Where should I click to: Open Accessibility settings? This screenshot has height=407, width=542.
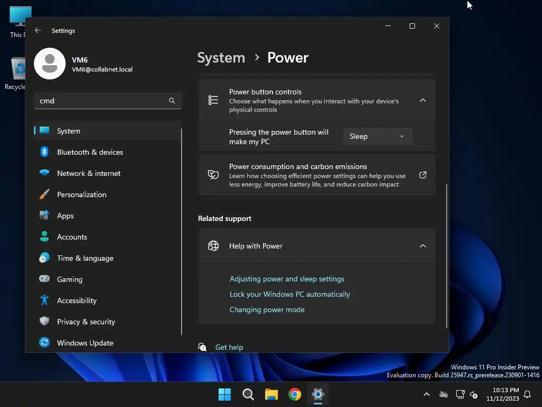pyautogui.click(x=107, y=300)
